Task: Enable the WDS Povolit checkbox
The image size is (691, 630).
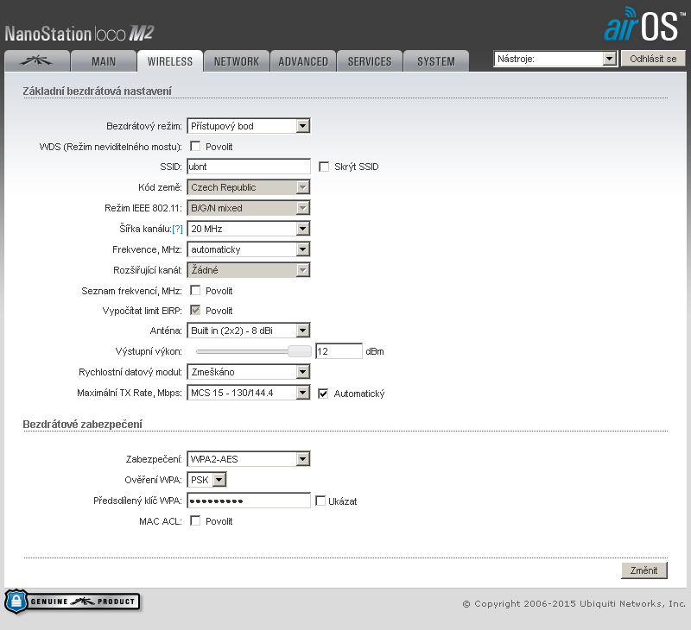Action: click(x=195, y=146)
